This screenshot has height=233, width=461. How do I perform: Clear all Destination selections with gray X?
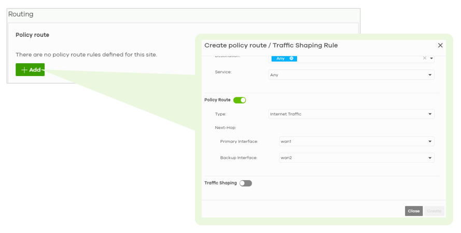[x=425, y=58]
